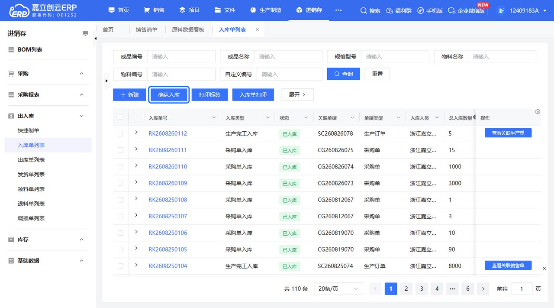Click 查看关联生产单 for RK2608260112
Viewport: 554px width, 308px height.
pyautogui.click(x=508, y=133)
